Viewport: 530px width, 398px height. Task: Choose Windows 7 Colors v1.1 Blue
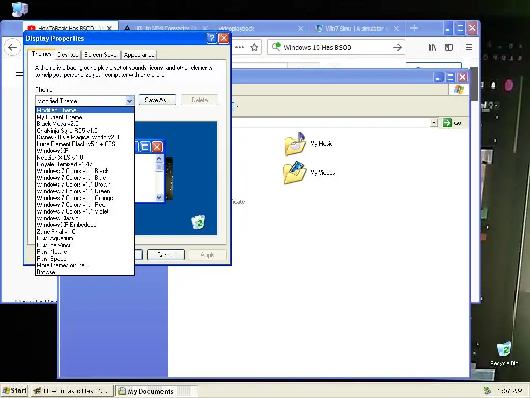click(x=85, y=178)
